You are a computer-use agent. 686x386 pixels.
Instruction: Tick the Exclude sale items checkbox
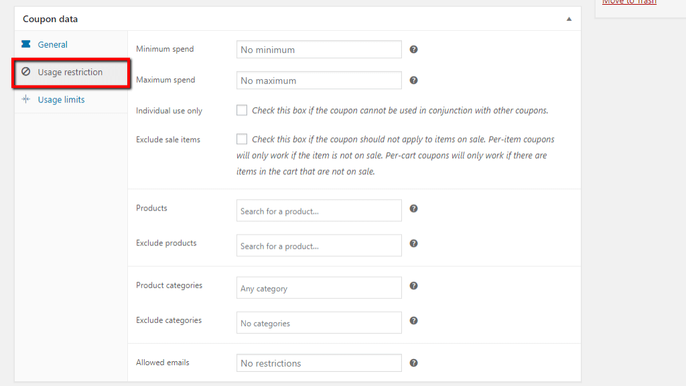point(241,139)
